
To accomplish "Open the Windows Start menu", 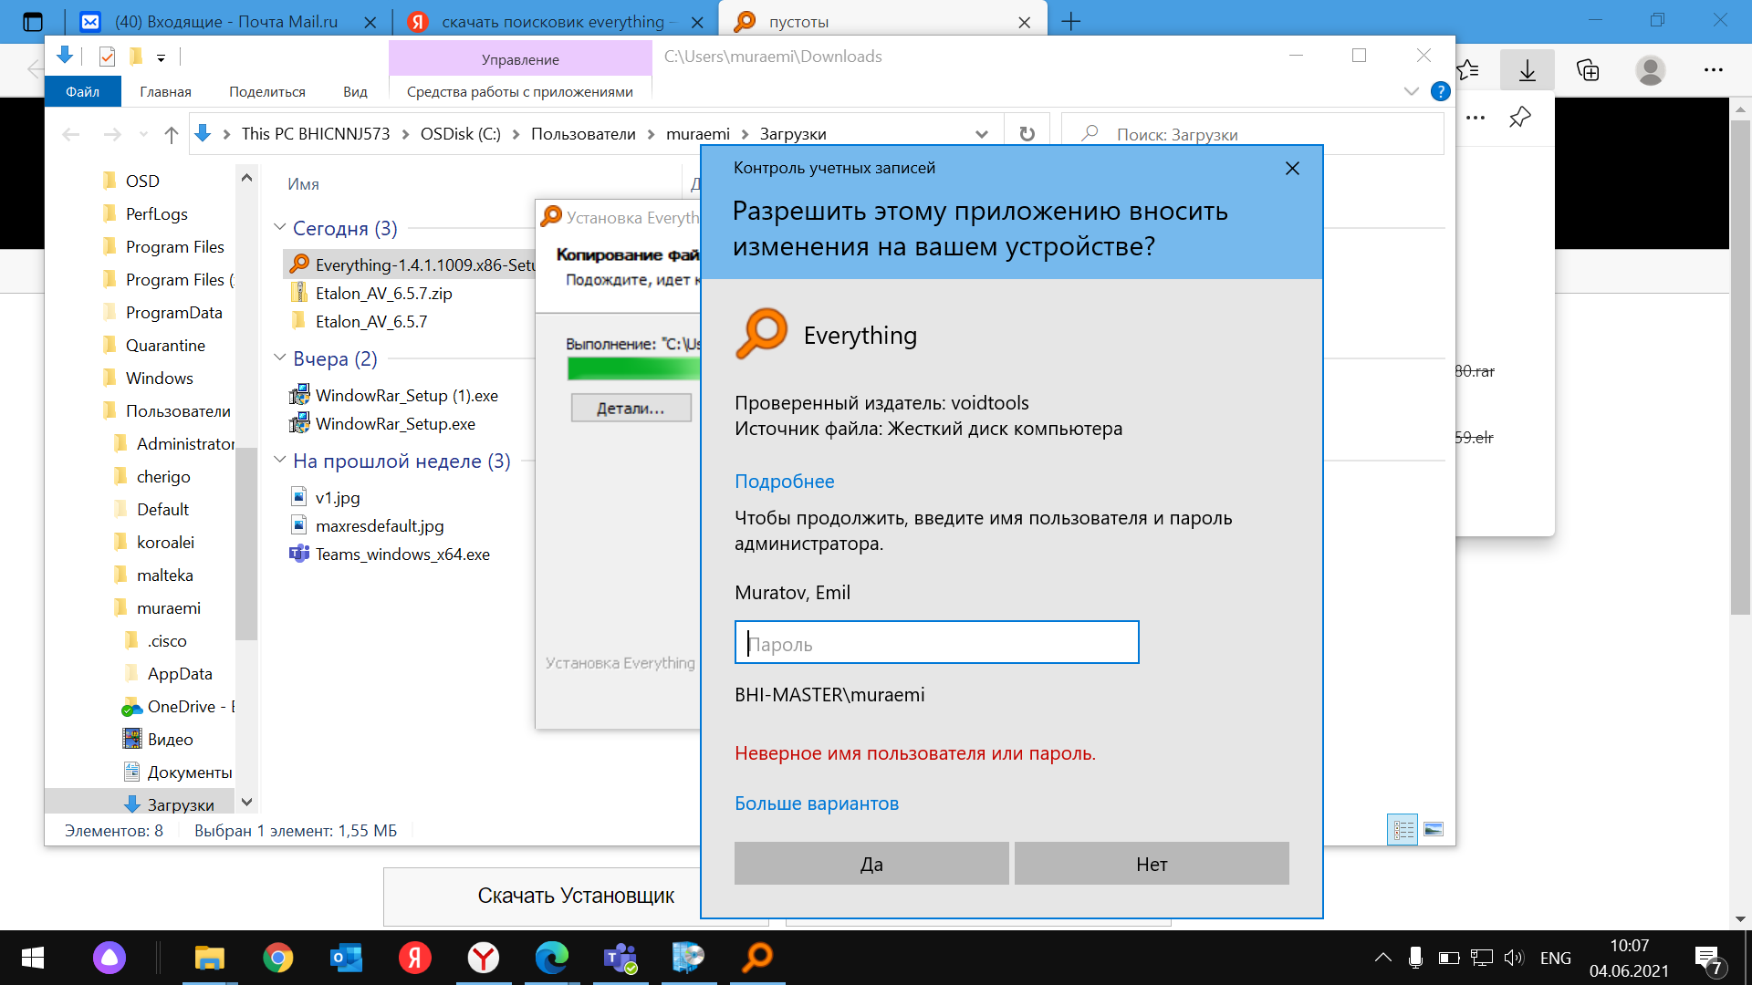I will pyautogui.click(x=33, y=958).
